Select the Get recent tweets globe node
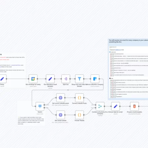This screenshot has height=148, width=148. 61,115
